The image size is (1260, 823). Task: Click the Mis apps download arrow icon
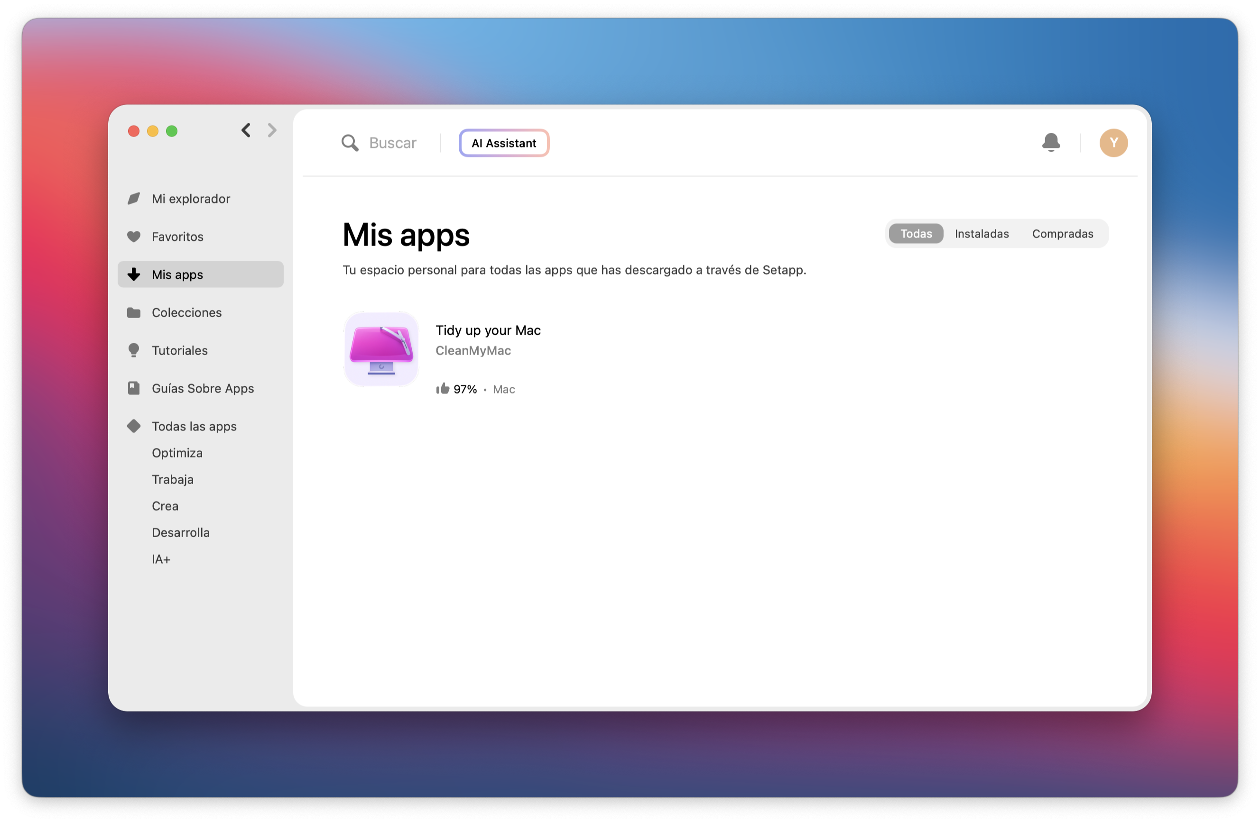pos(134,274)
